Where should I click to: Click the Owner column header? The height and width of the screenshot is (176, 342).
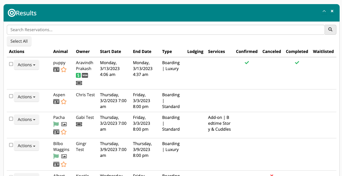[x=83, y=52]
